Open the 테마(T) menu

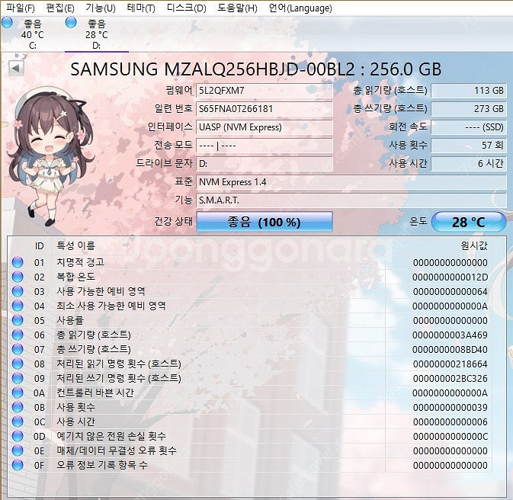141,8
